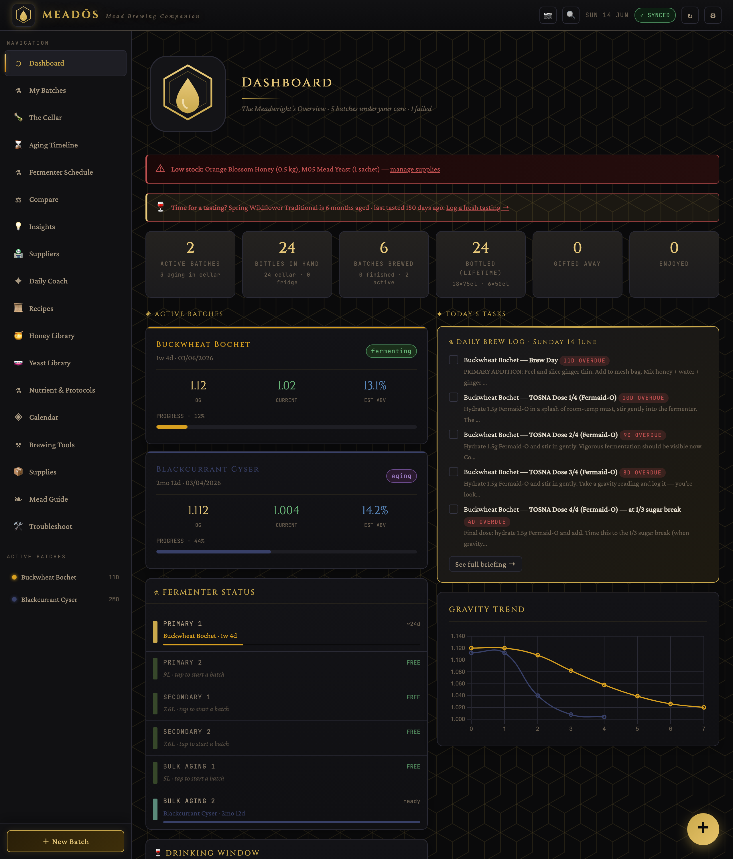Click the Synced status badge
Screen dimensions: 733x859
pyautogui.click(x=655, y=15)
